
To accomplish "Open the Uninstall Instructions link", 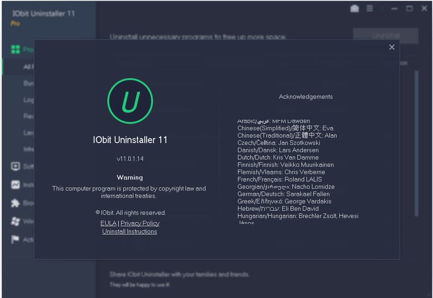I will click(130, 231).
